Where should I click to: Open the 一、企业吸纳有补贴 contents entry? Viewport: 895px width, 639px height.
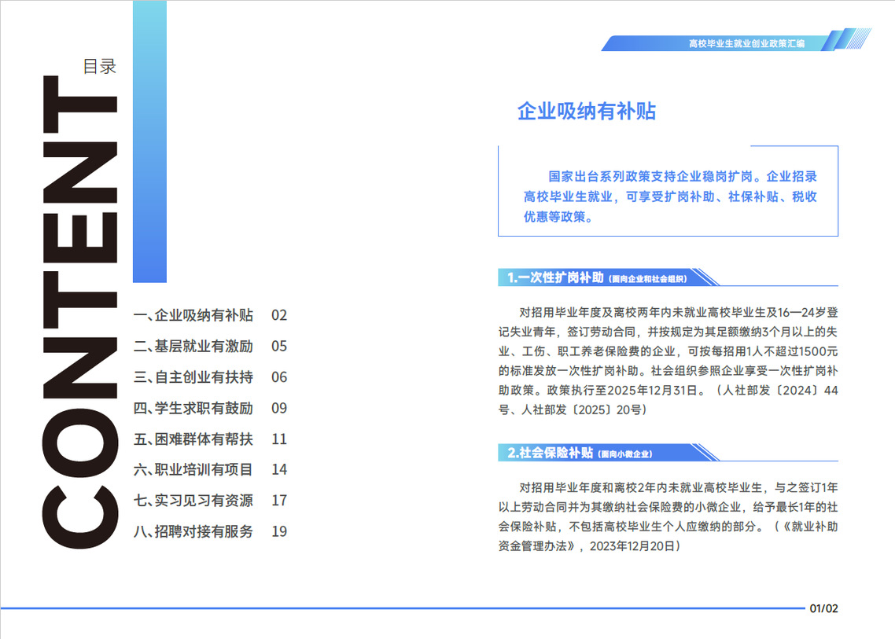pyautogui.click(x=193, y=316)
